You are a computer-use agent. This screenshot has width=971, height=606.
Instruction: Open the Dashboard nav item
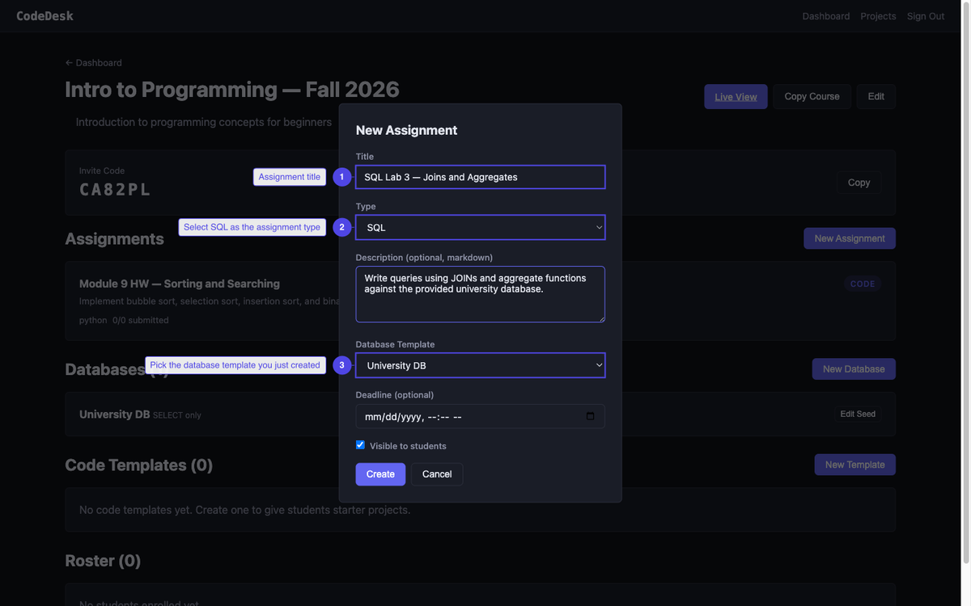pyautogui.click(x=825, y=16)
